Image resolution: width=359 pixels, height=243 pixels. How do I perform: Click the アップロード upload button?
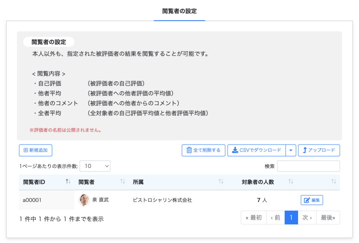point(319,150)
